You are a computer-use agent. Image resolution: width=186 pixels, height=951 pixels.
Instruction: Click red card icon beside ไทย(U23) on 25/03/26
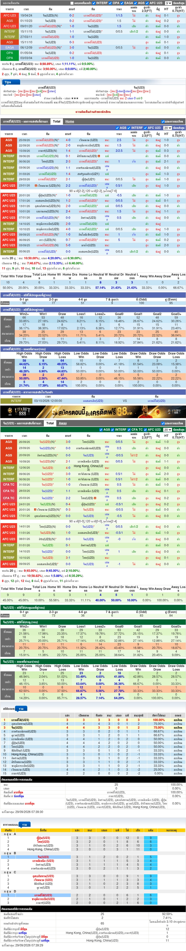[x=95, y=498]
